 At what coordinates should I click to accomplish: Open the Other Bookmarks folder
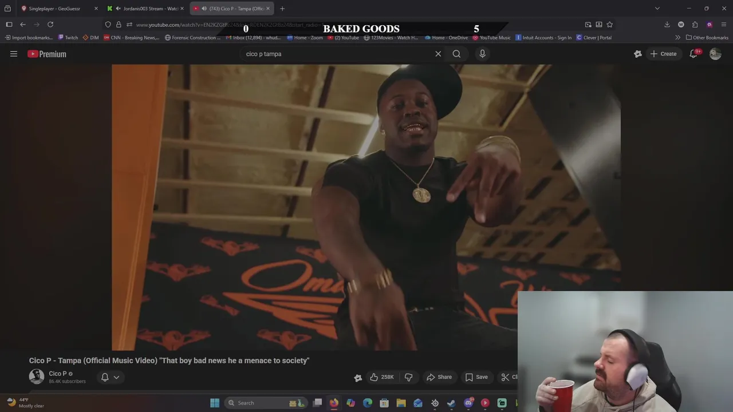click(707, 38)
